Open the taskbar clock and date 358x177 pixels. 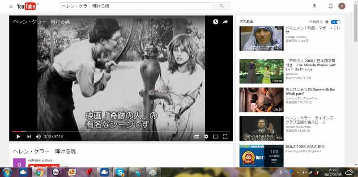pos(332,172)
